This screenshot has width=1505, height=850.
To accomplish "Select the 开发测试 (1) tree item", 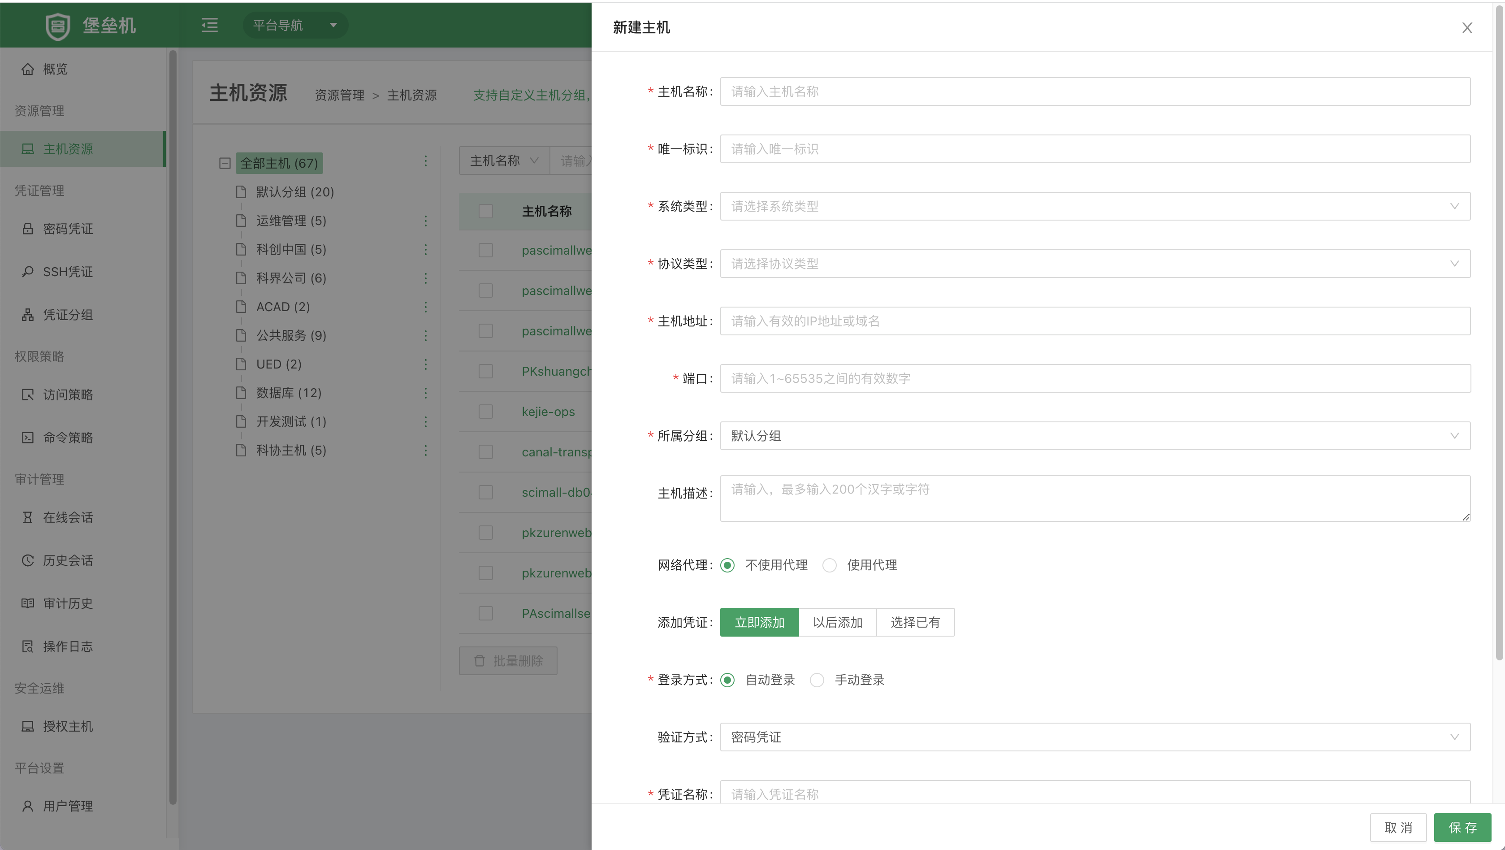I will click(x=291, y=421).
